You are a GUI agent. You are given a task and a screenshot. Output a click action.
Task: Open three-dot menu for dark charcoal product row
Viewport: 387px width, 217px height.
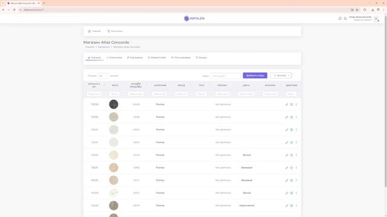point(296,104)
